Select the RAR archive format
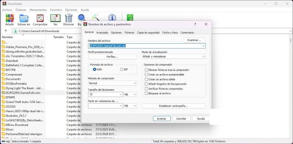 (94, 70)
